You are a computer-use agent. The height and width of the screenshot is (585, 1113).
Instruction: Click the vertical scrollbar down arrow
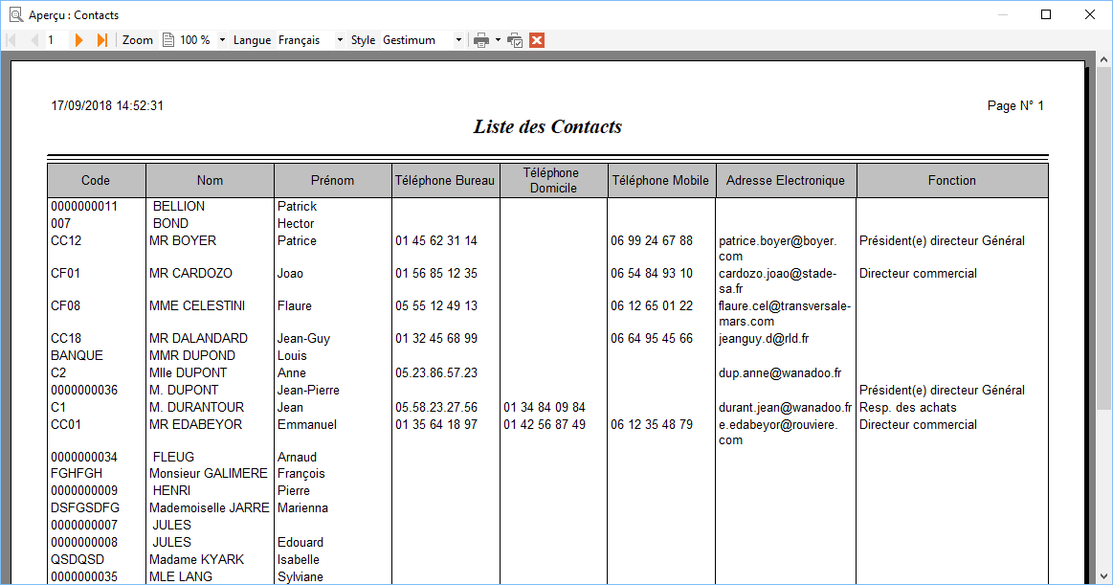(1103, 575)
